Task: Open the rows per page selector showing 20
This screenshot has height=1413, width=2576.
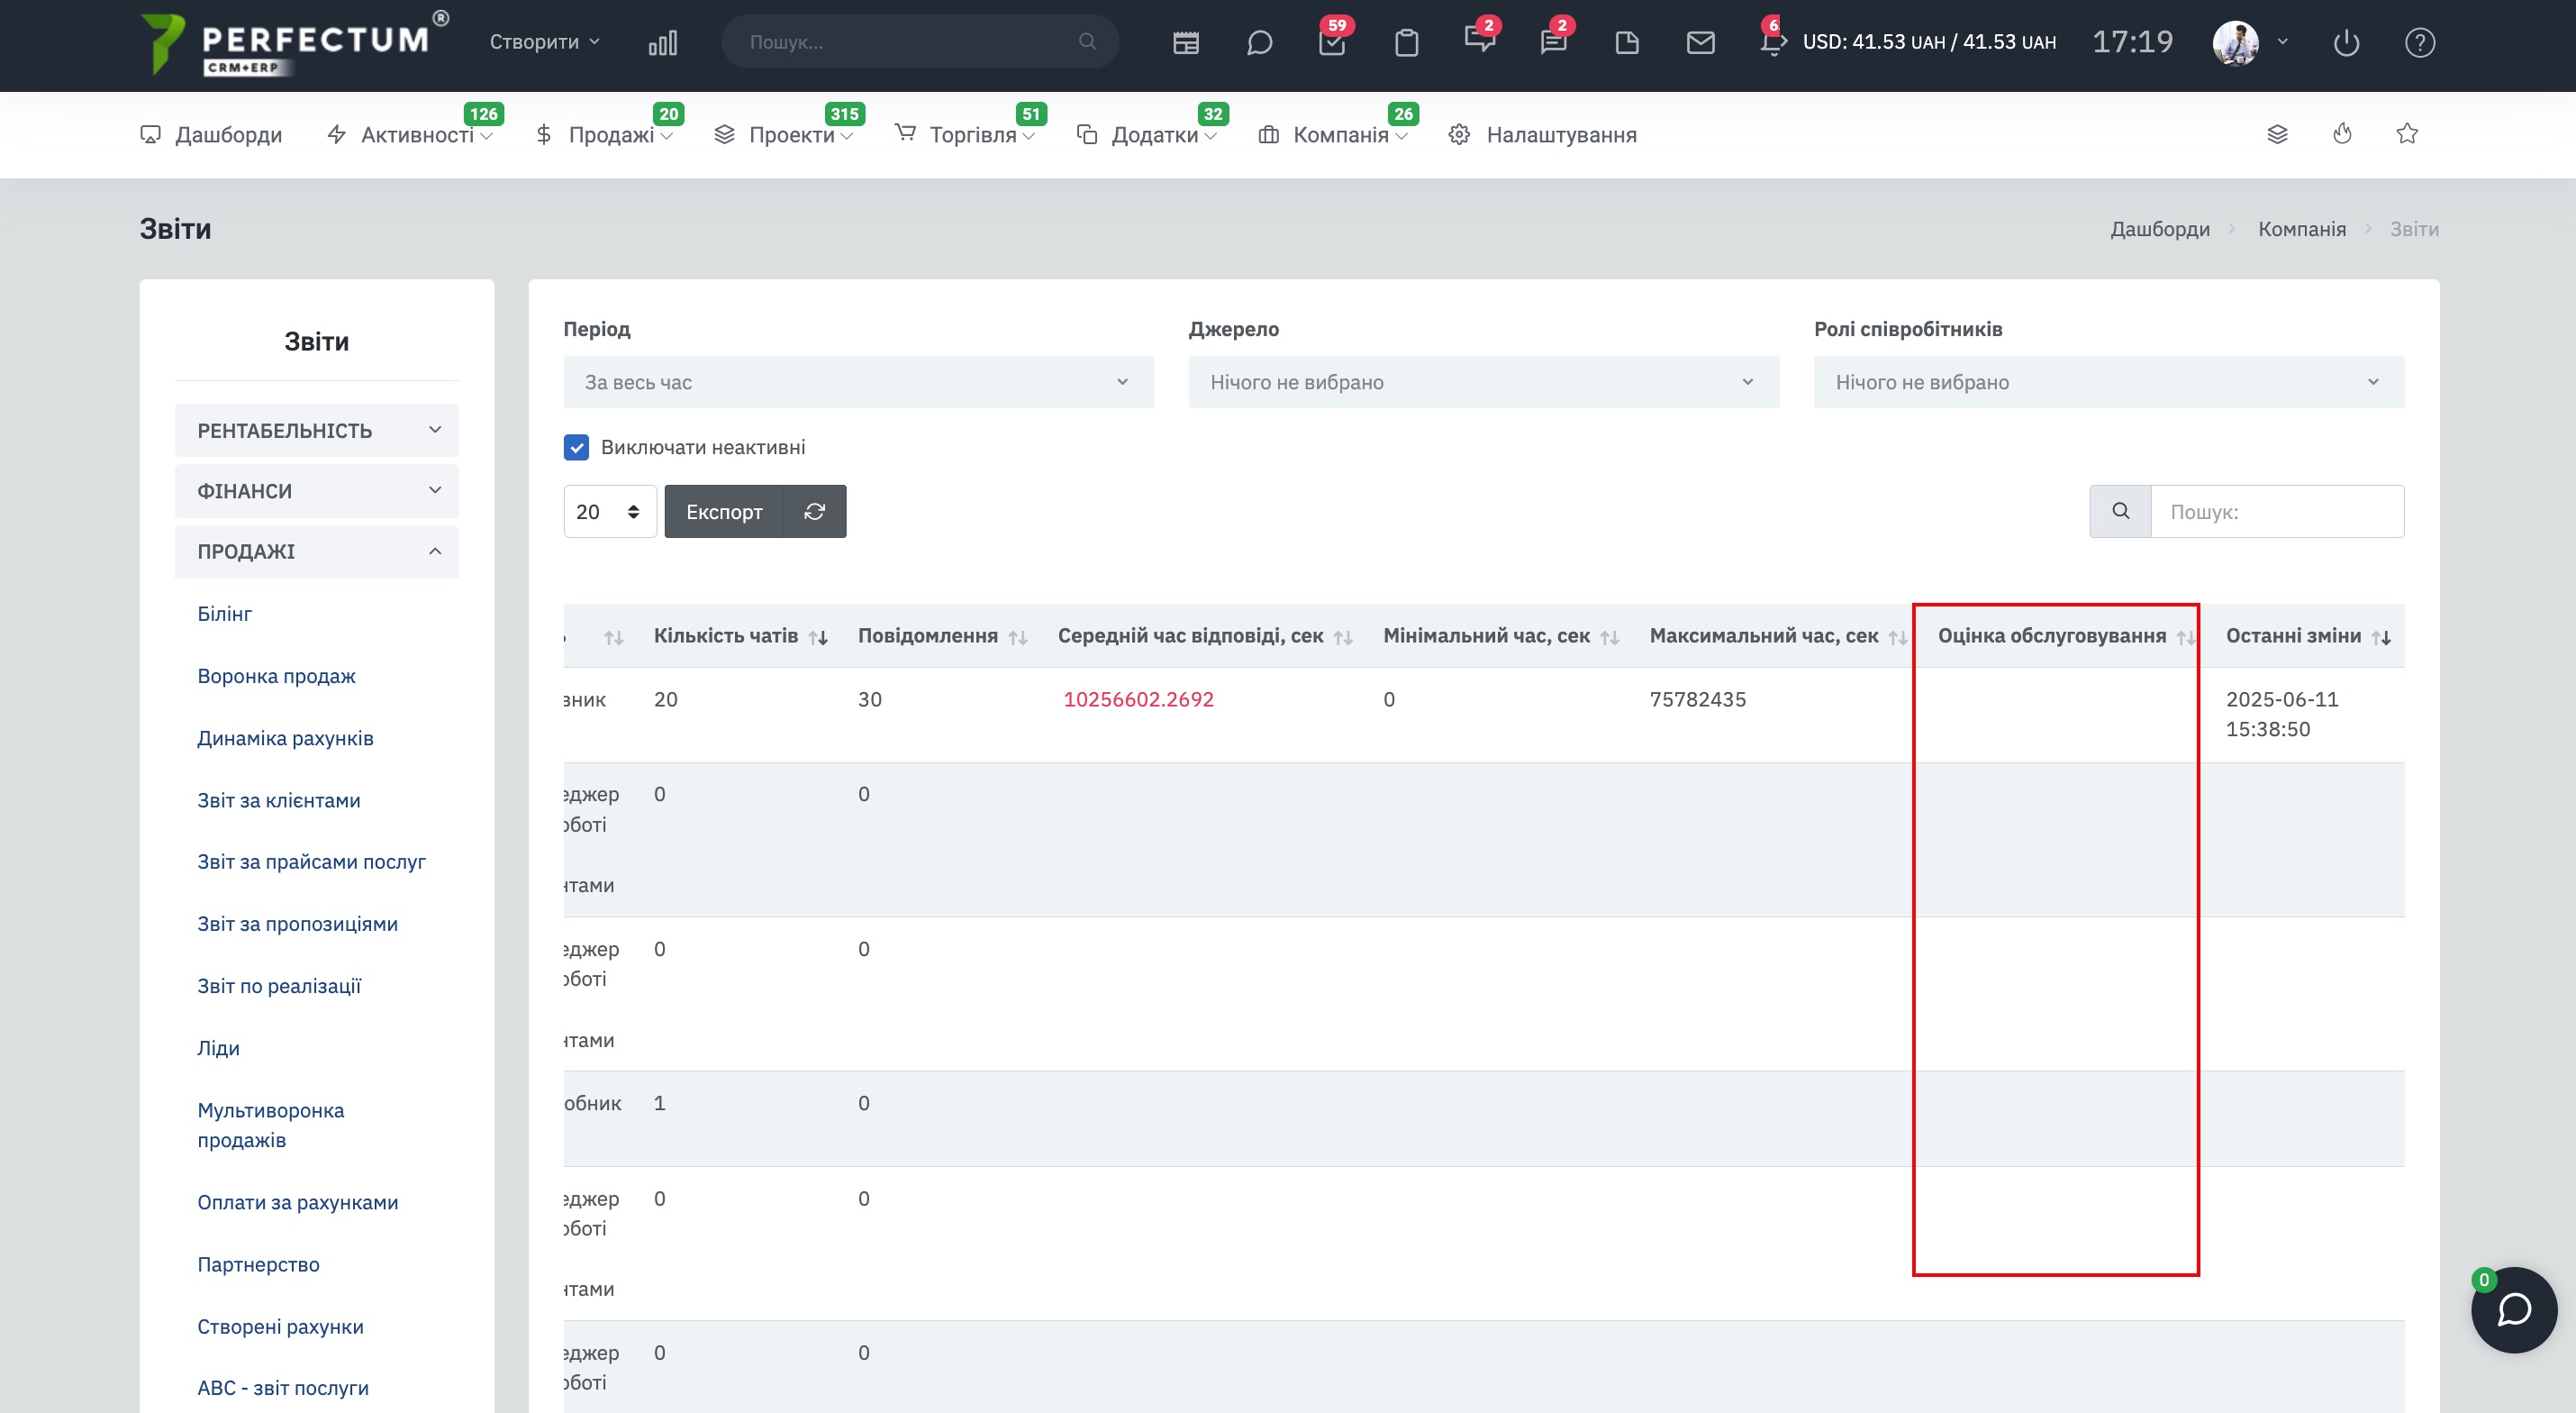Action: (x=609, y=511)
